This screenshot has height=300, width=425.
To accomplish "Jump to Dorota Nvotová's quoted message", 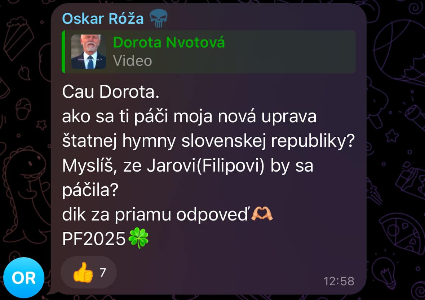I will [208, 52].
